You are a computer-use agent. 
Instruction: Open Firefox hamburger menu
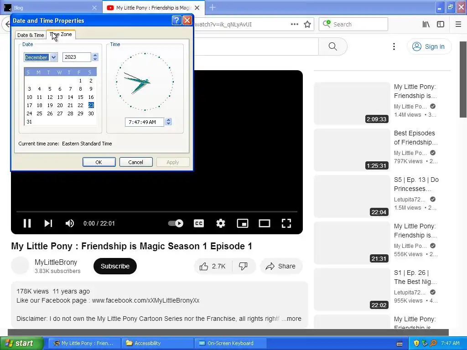pos(458,25)
